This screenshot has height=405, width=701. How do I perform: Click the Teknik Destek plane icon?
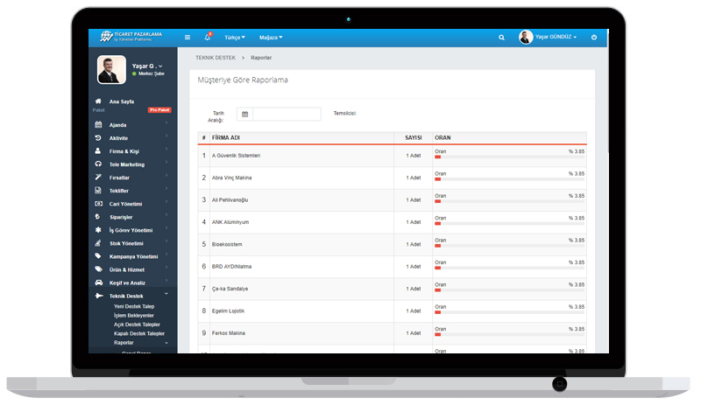pos(99,296)
